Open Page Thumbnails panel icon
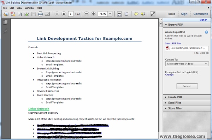 click(5, 22)
